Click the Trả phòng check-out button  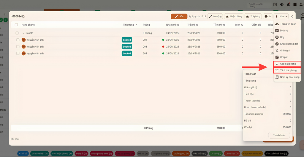[x=253, y=16]
